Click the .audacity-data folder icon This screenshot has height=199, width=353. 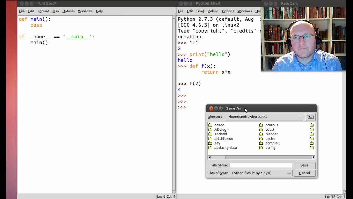210,148
